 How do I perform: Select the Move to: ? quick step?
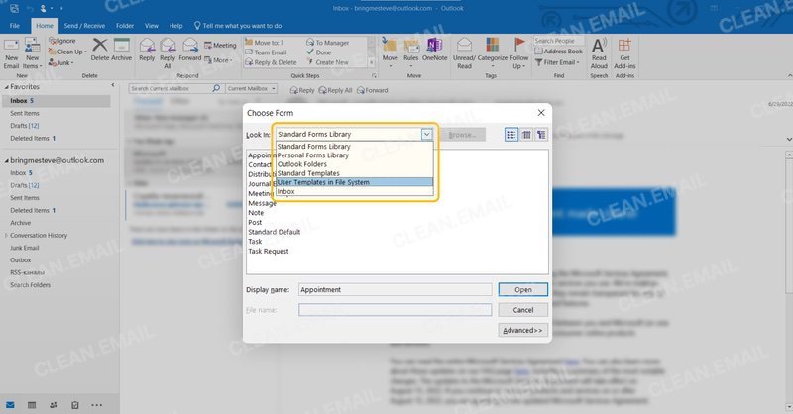tap(264, 43)
